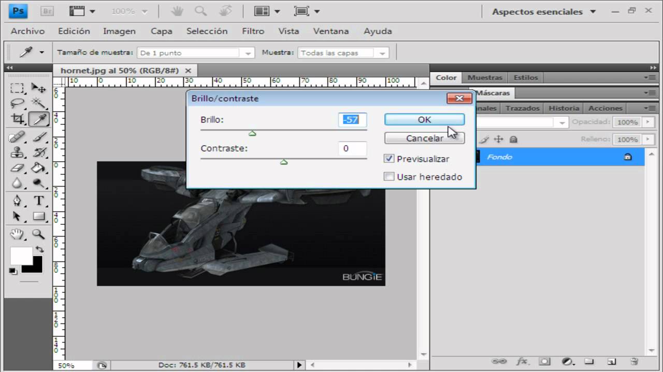Open the Imagen menu
Screen dimensions: 663x372
[119, 31]
